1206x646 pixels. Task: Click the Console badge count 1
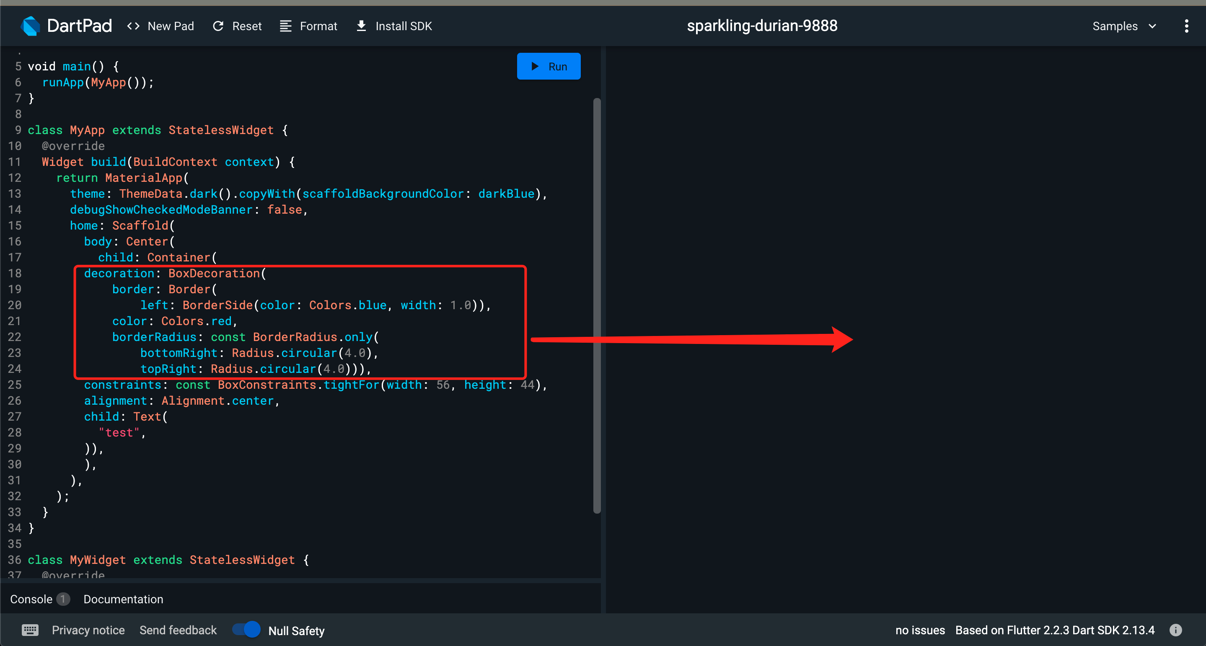coord(63,599)
